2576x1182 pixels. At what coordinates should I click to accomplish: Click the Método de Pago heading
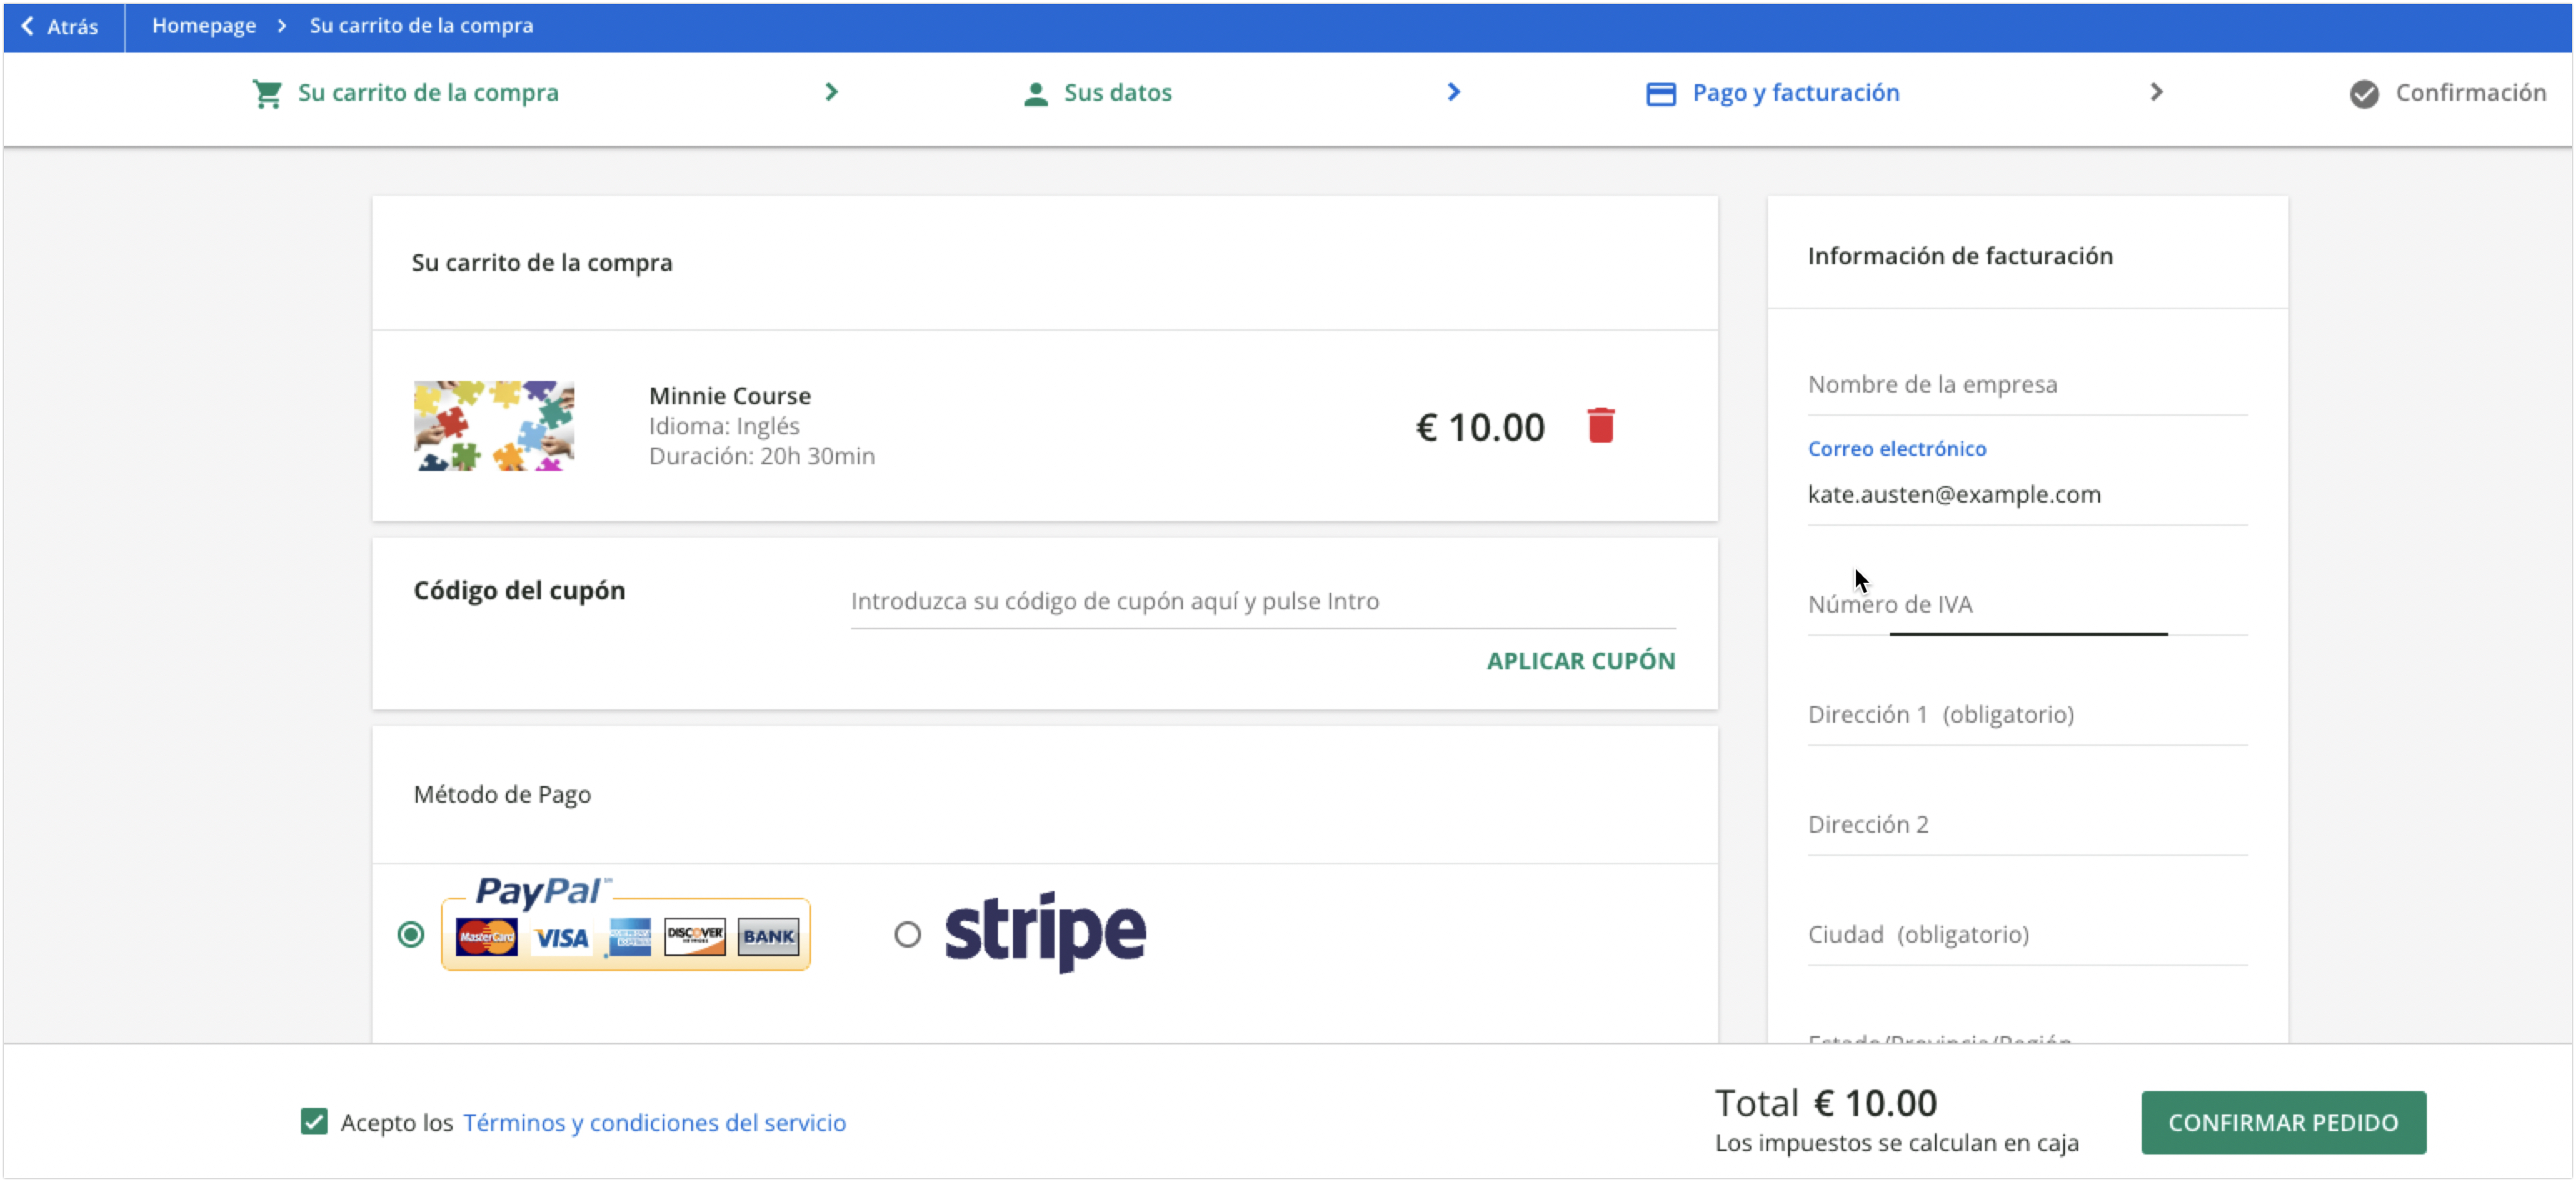pyautogui.click(x=502, y=794)
